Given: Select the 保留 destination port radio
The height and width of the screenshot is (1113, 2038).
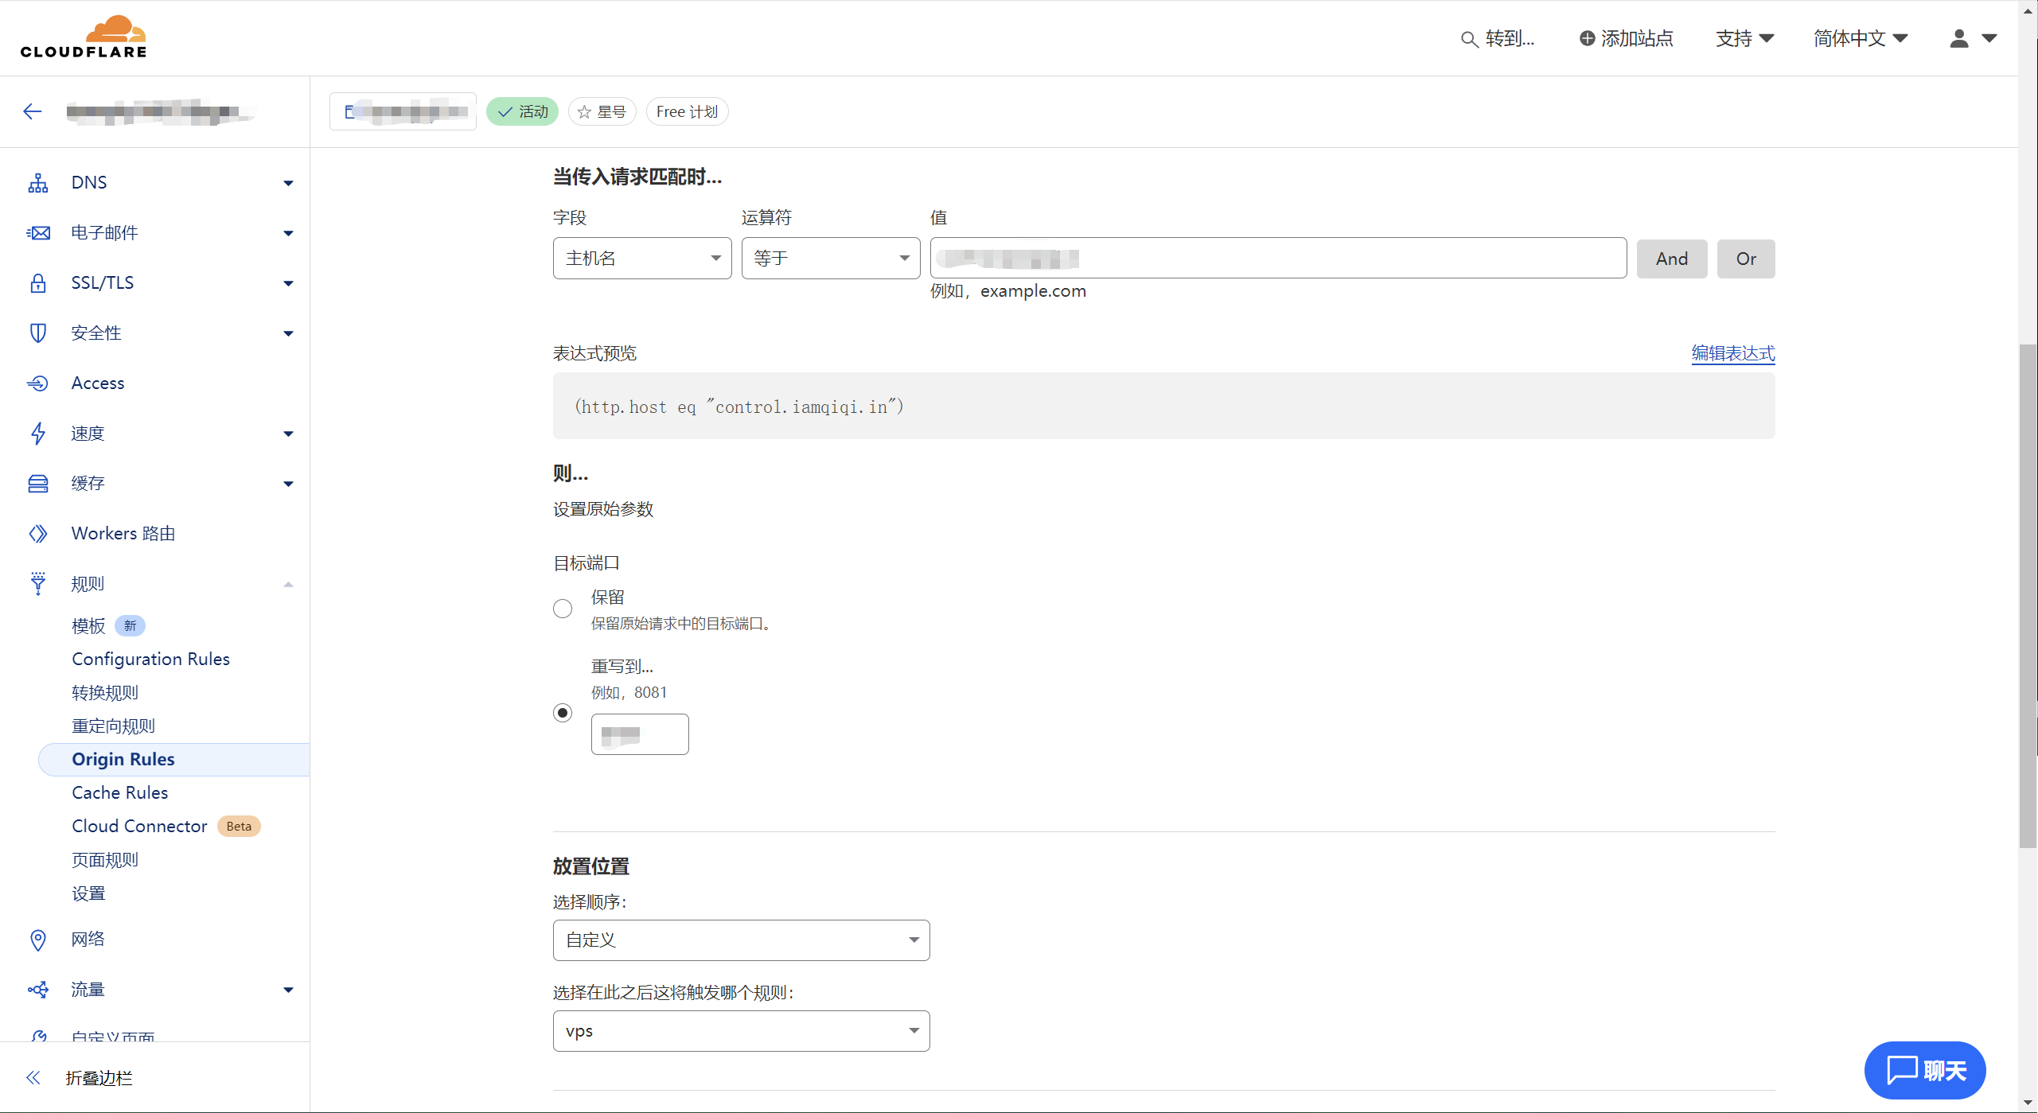Looking at the screenshot, I should click(x=563, y=609).
